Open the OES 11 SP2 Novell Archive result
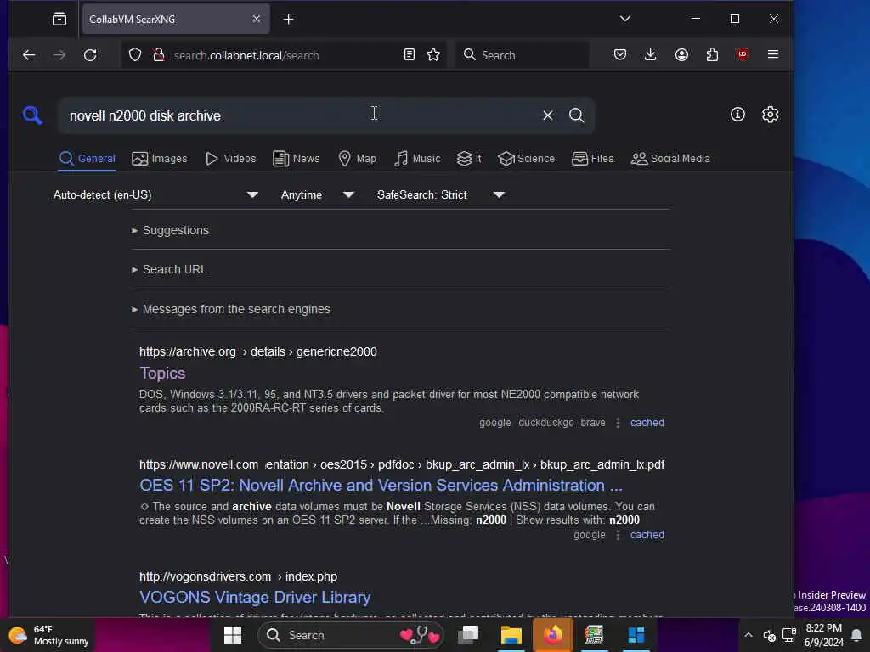The image size is (870, 652). point(381,485)
